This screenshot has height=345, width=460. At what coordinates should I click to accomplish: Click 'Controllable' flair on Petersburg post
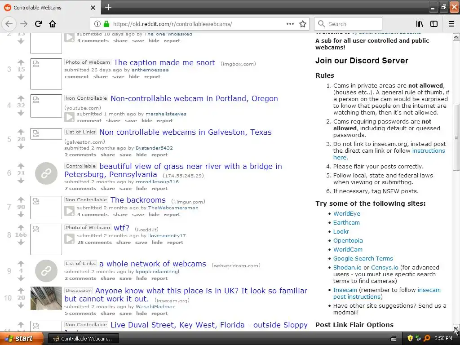coord(80,166)
